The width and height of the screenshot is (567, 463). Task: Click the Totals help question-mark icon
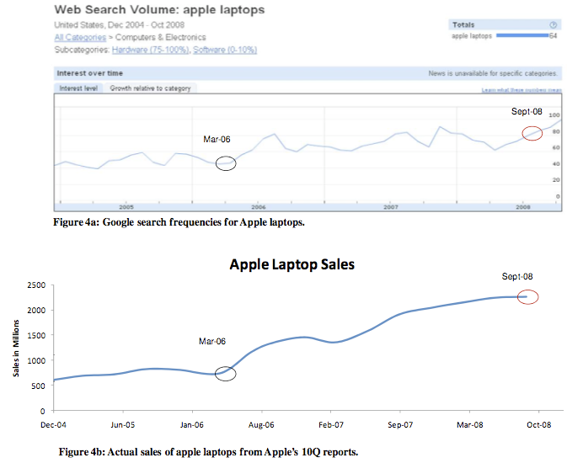coord(553,24)
